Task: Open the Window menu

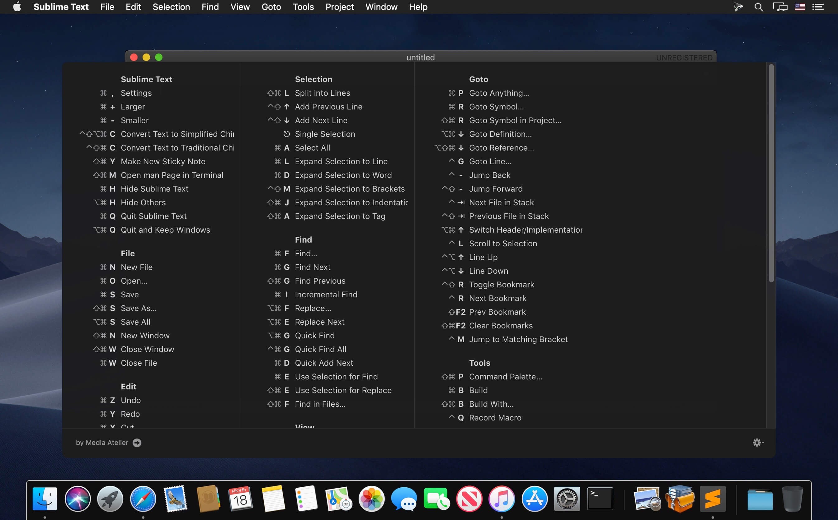Action: (x=381, y=7)
